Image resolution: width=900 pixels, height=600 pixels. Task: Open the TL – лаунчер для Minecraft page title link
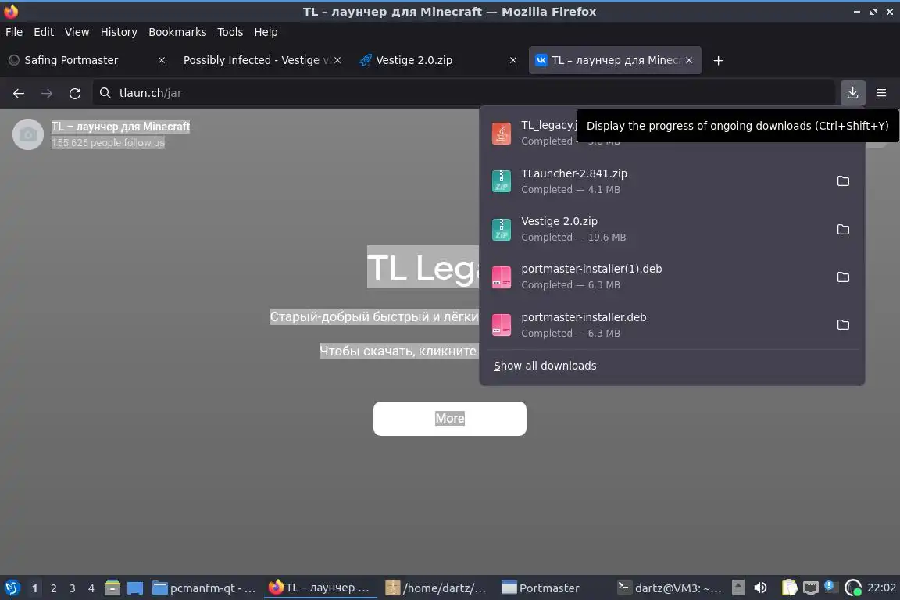pos(120,127)
